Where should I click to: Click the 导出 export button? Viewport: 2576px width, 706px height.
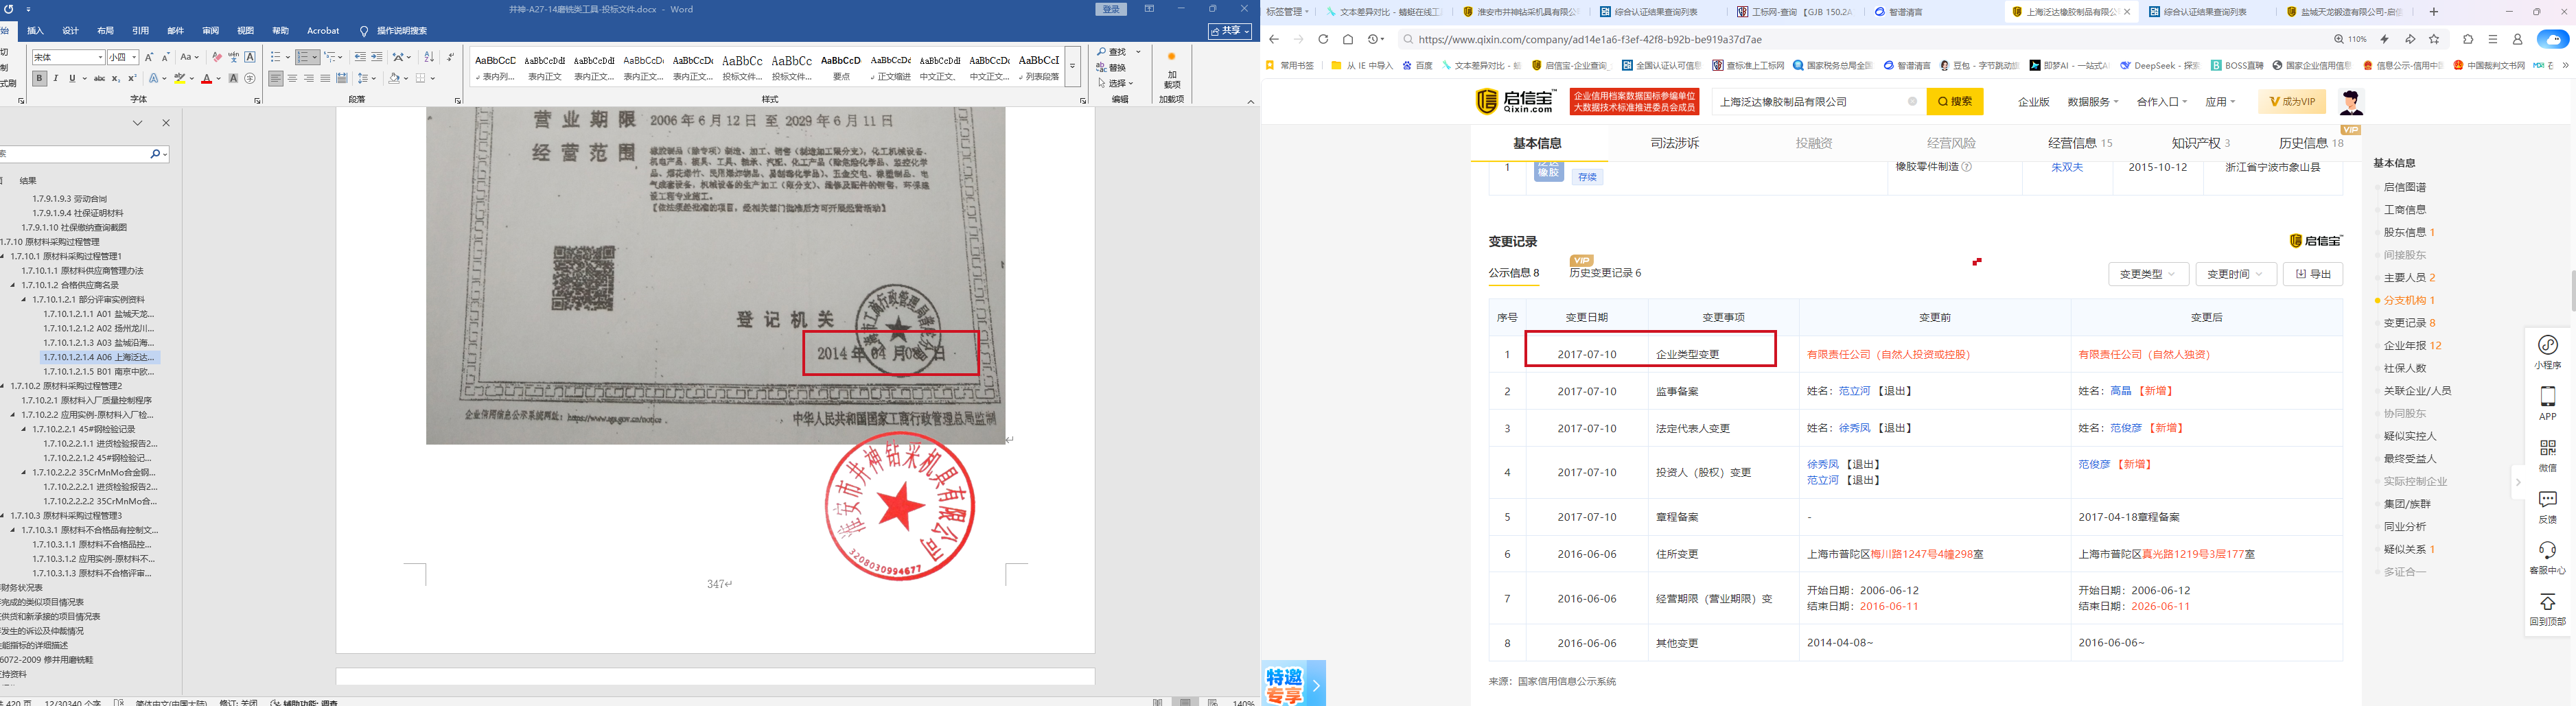2313,274
